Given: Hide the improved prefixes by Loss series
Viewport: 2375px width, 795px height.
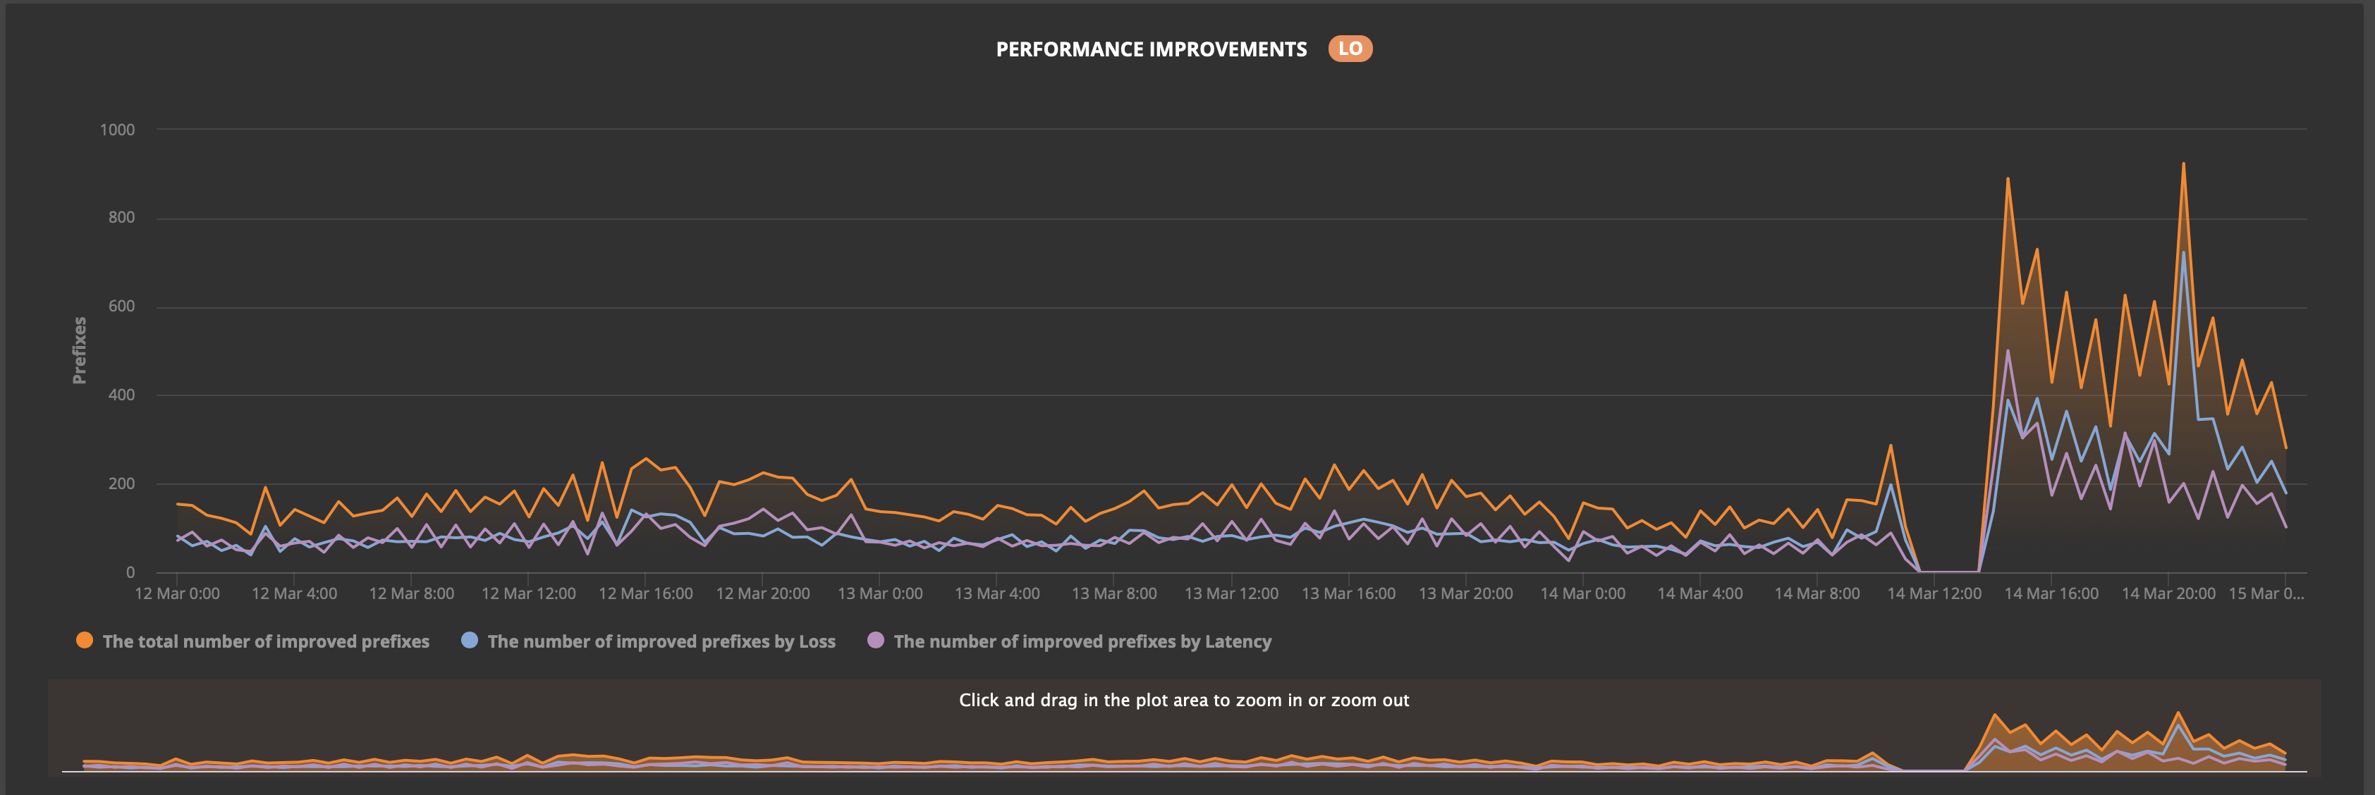Looking at the screenshot, I should (661, 641).
